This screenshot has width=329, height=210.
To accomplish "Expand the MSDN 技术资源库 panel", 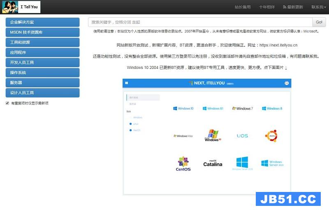I will tap(42, 32).
